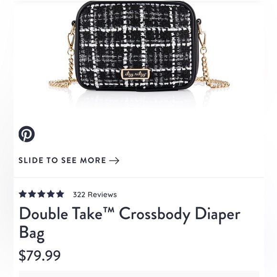Screen dimensions: 277x277
Task: Click the Double Take Crossbody Diaper title
Action: click(x=130, y=214)
